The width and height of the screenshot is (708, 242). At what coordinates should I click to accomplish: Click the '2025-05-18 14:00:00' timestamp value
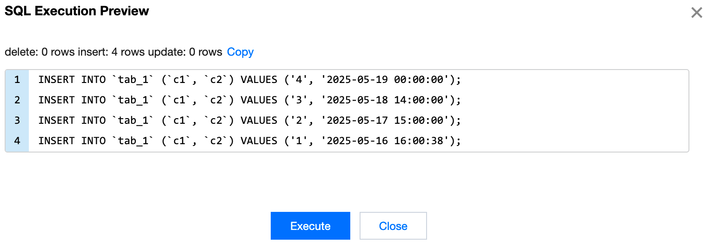point(387,100)
